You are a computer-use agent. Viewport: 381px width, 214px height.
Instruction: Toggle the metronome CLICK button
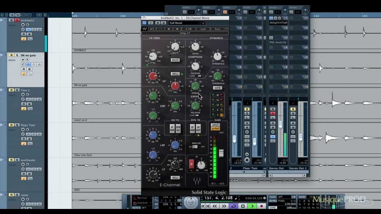pyautogui.click(x=273, y=197)
